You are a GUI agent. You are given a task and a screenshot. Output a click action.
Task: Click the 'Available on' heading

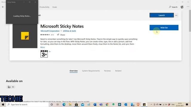[14, 81]
